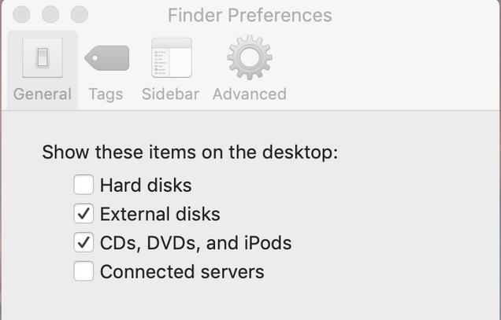The height and width of the screenshot is (320, 501).
Task: Minimize the Finder Preferences window
Action: click(x=50, y=14)
